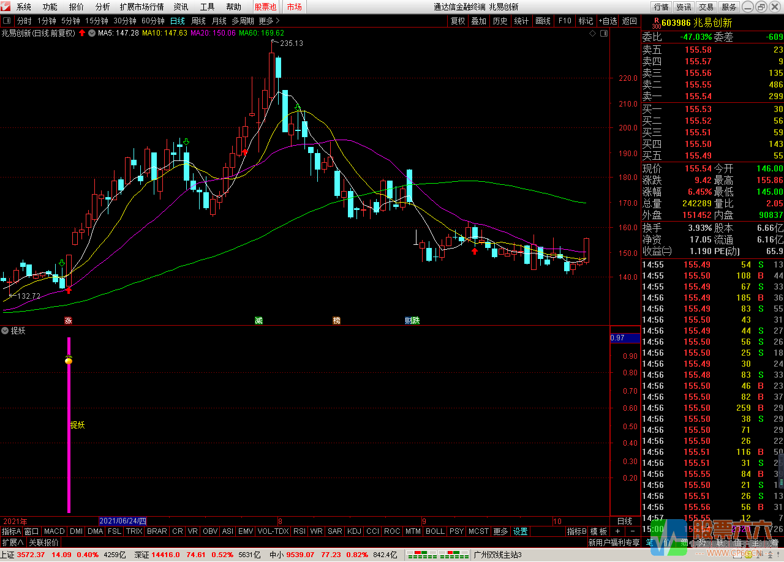Open the 报价 menu
Viewport: 784px width, 562px height.
pos(77,7)
